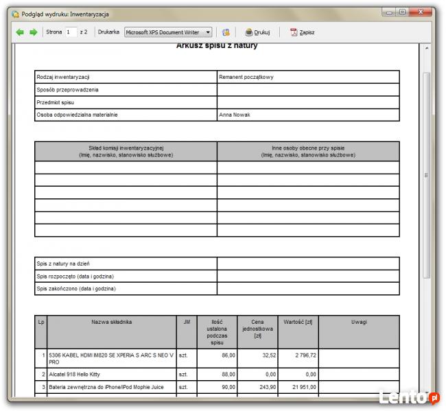446x411 pixels.
Task: Click the vertical scrollbar down arrow
Action: pos(427,391)
